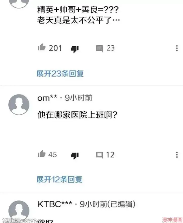
Task: Select comment text 他在哪家医院上班啊?
Action: 77,115
